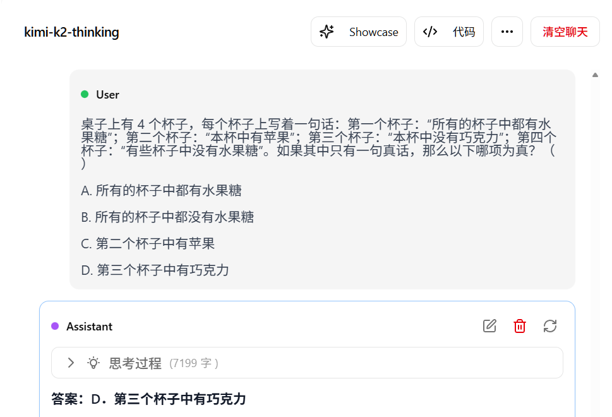Viewport: 612px width, 417px height.
Task: Click the 代码 text label
Action: point(464,32)
